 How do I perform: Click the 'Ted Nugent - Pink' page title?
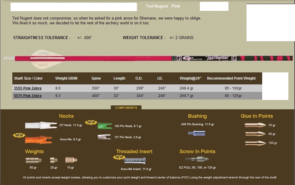click(x=163, y=6)
